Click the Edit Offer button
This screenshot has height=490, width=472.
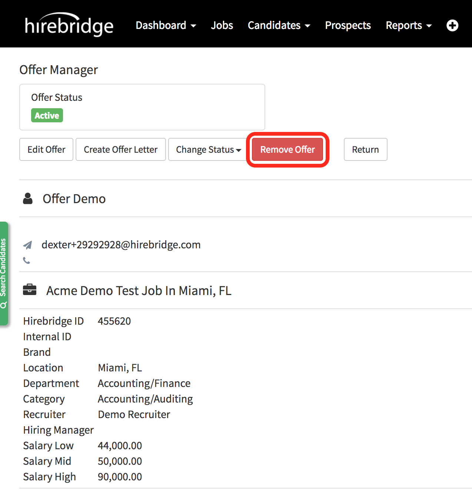pos(46,150)
